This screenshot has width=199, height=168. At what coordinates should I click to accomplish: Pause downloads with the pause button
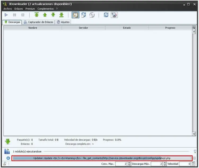pos(15,15)
